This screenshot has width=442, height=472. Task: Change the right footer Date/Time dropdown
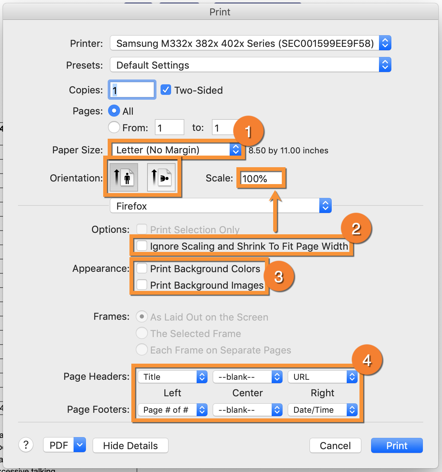point(322,410)
